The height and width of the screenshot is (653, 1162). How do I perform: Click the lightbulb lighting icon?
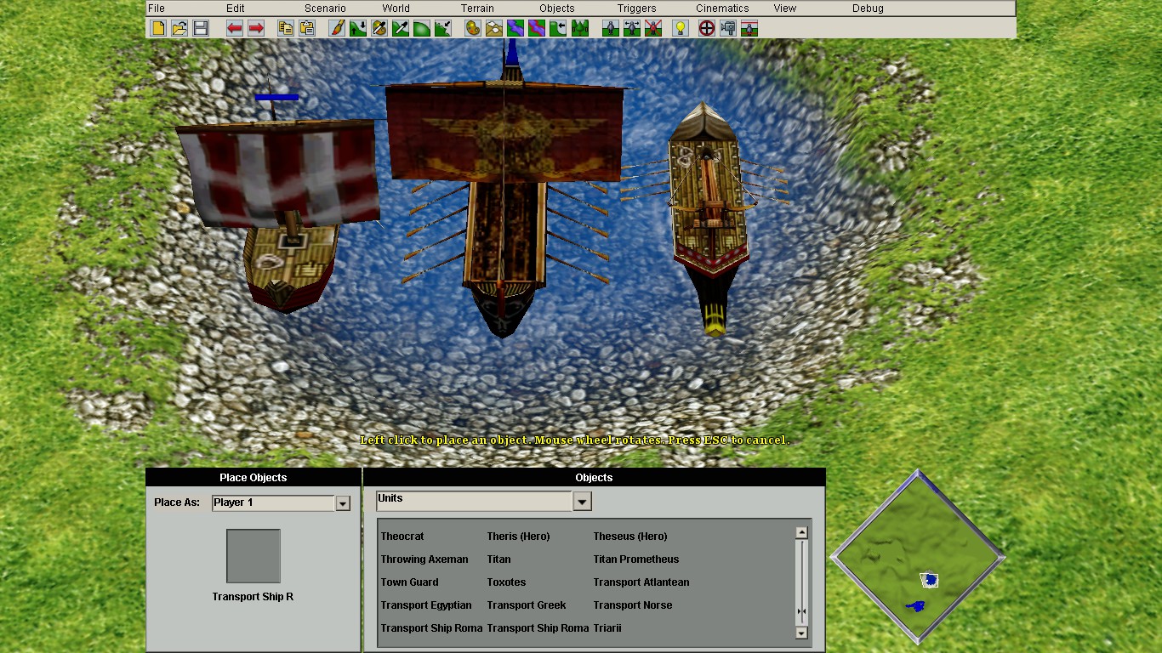pos(680,28)
